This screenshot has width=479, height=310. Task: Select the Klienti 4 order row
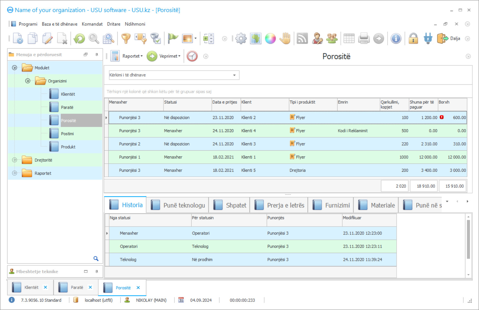pos(248,131)
